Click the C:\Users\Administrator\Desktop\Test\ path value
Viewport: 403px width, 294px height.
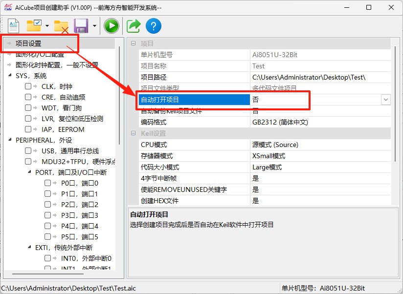tap(309, 77)
